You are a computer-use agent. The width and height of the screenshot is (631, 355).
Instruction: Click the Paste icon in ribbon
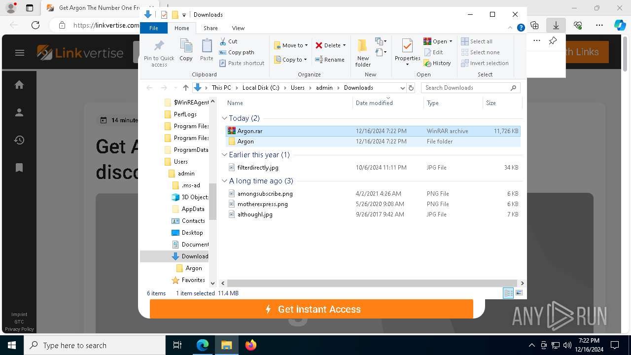click(x=207, y=50)
